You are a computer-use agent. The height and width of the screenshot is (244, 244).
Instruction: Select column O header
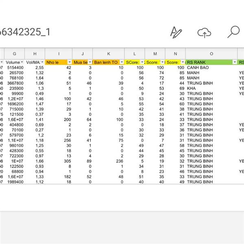click(211, 54)
